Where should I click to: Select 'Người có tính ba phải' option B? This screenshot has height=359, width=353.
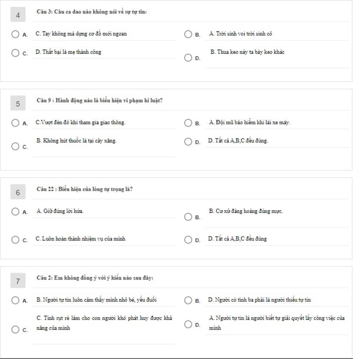click(x=188, y=300)
